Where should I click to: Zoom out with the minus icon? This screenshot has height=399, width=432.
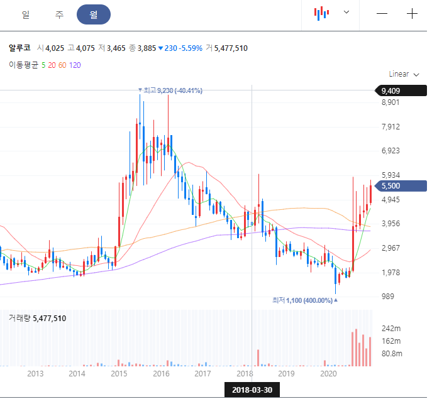(x=382, y=14)
